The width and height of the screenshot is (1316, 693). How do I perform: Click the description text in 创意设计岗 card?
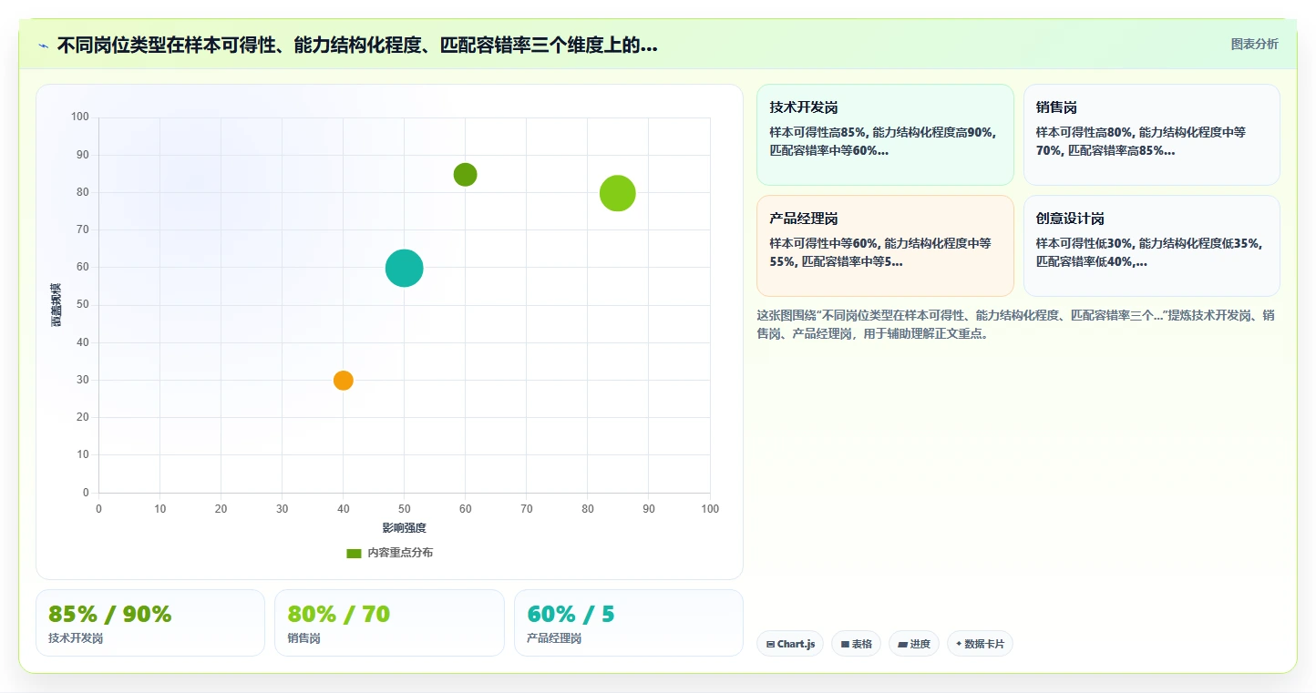(1147, 252)
